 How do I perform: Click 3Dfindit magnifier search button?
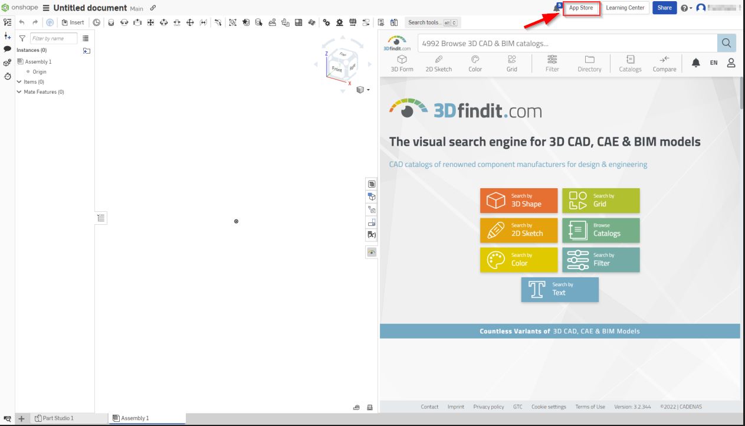pyautogui.click(x=726, y=43)
